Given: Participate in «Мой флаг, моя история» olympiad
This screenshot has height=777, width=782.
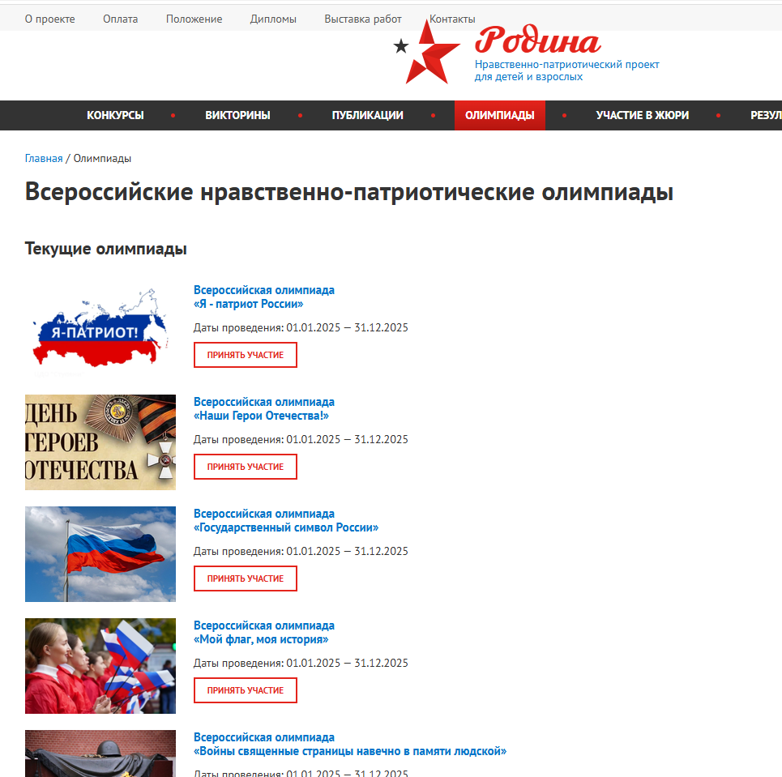Looking at the screenshot, I should pyautogui.click(x=246, y=689).
